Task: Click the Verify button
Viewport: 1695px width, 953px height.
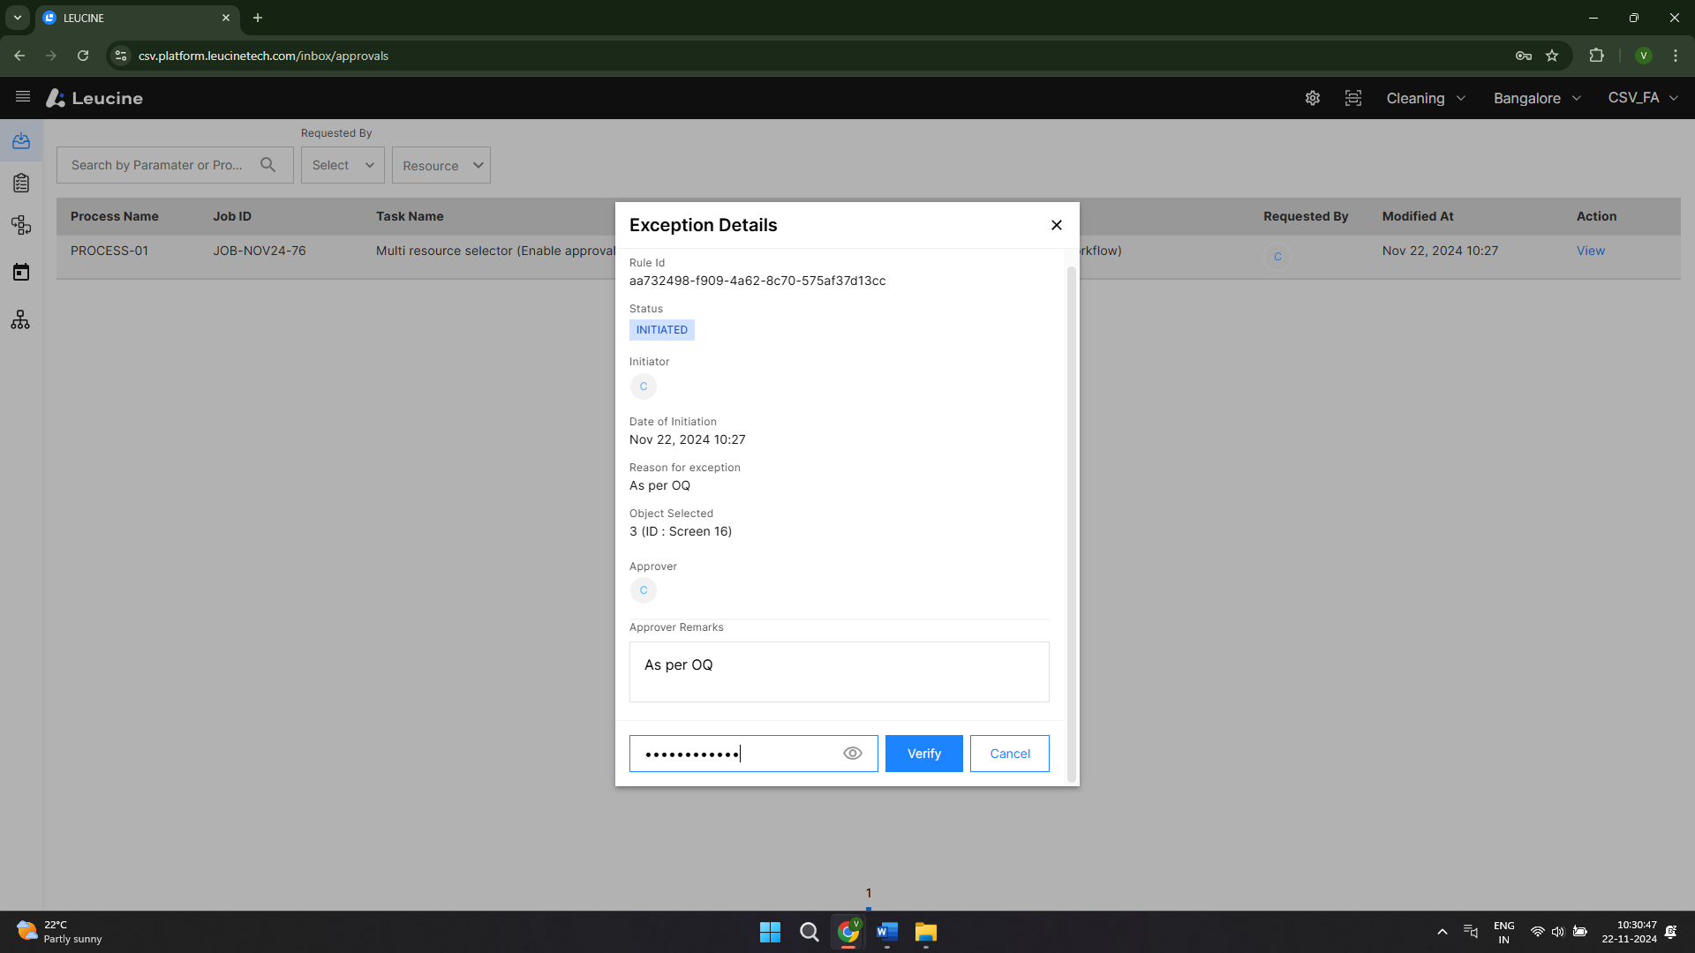Action: 924,754
